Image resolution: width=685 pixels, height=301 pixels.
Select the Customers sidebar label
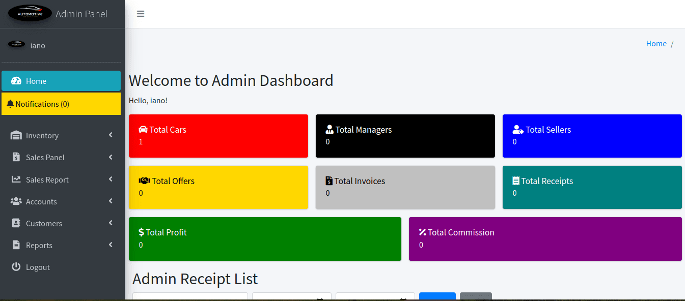(44, 223)
